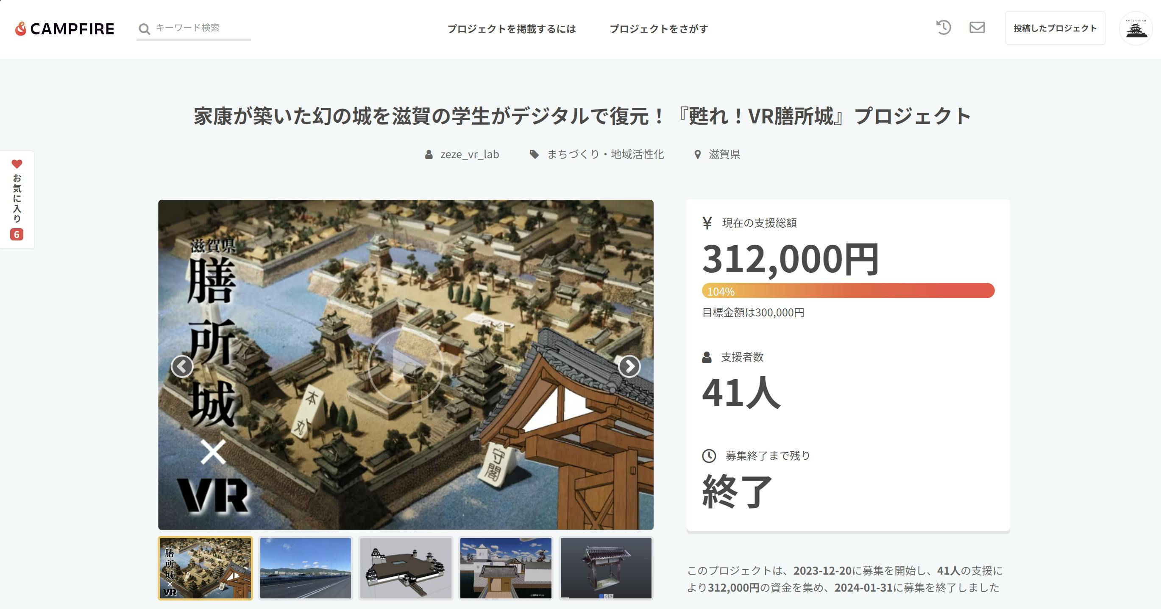Select the gate model thumbnail on dark background
This screenshot has height=609, width=1161.
pyautogui.click(x=606, y=568)
